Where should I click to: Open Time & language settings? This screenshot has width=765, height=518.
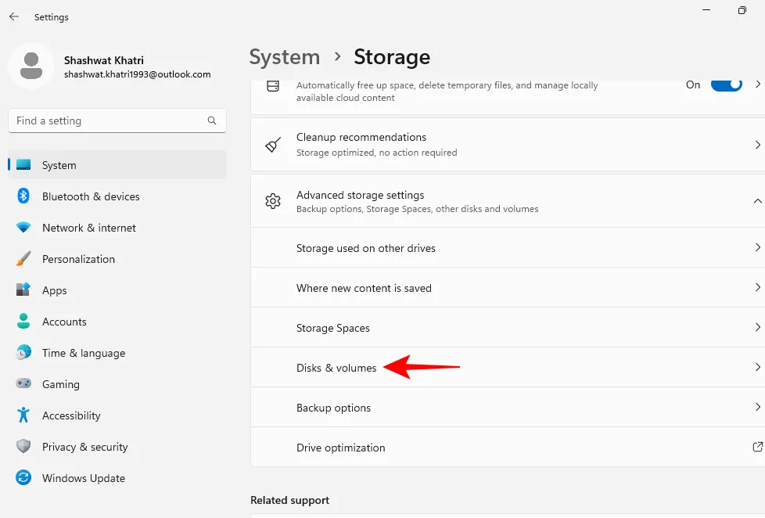click(117, 352)
